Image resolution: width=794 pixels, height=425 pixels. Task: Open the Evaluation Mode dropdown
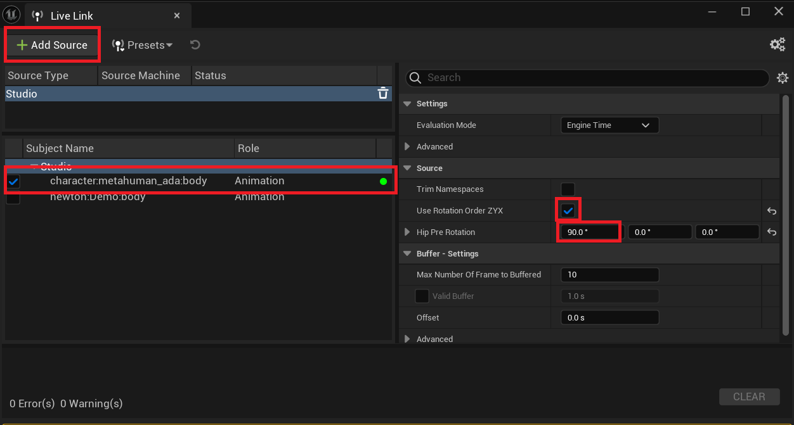[x=609, y=125]
